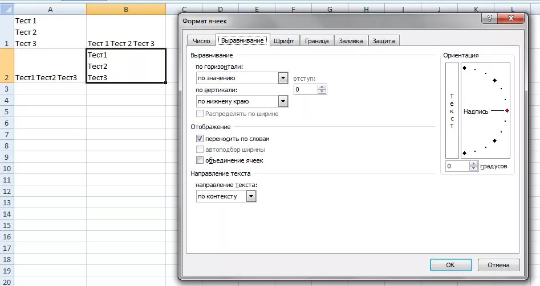This screenshot has height=286, width=540.
Task: Click the Надпись label in orientation dial
Action: [x=476, y=111]
